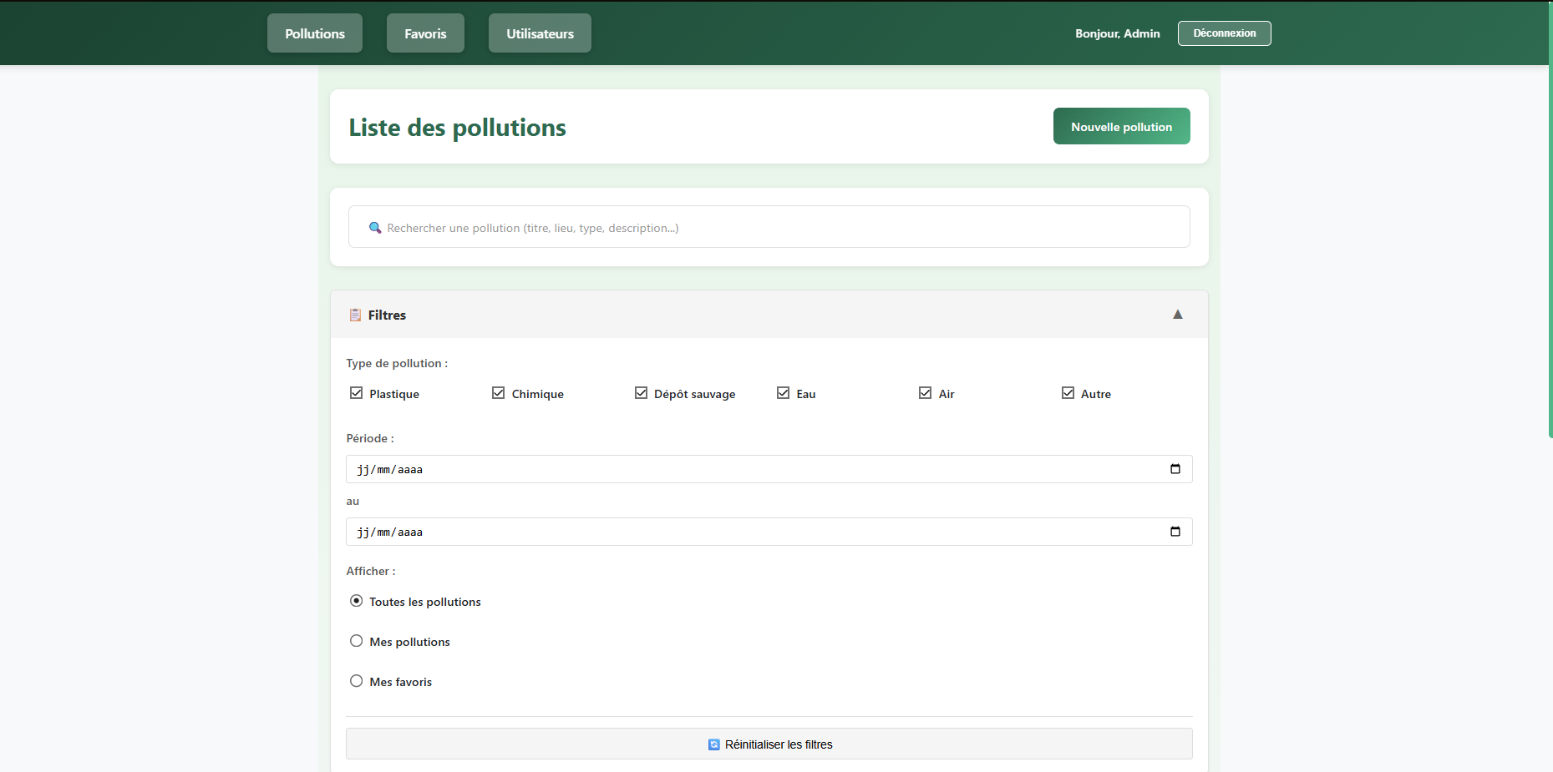Click the refresh icon on reset filters
Screen dimensions: 1553x772
714,744
